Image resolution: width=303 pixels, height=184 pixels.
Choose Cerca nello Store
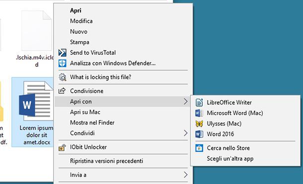click(x=245, y=148)
